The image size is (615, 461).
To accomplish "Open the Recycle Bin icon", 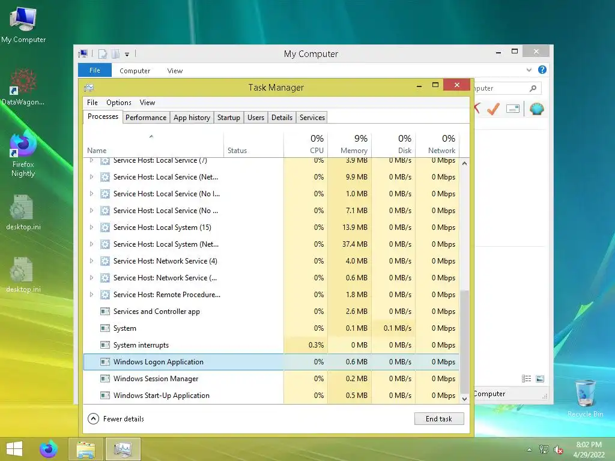I will click(x=585, y=398).
